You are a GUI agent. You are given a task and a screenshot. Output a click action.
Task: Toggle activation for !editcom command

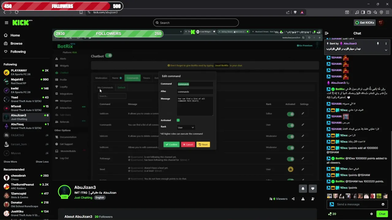click(290, 148)
